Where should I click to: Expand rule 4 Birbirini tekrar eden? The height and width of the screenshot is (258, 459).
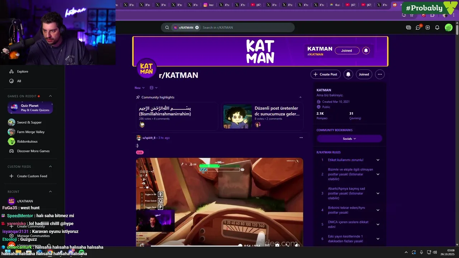click(378, 210)
